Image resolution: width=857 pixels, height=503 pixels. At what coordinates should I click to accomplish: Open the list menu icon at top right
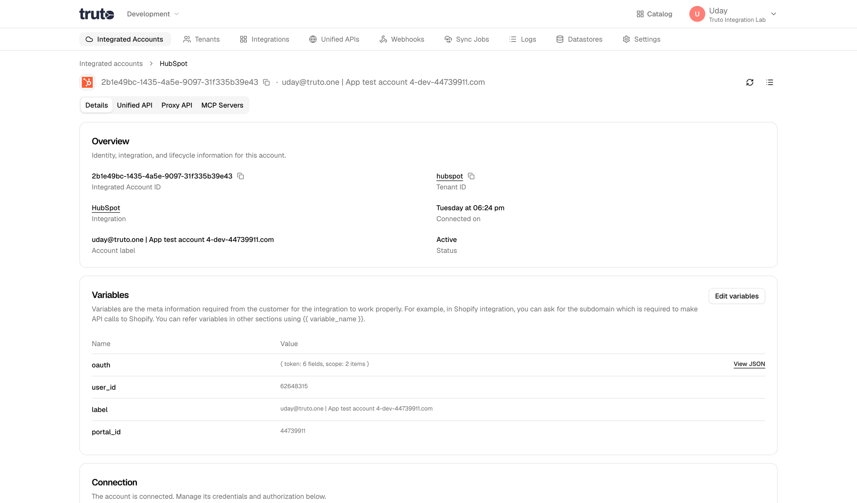(769, 82)
